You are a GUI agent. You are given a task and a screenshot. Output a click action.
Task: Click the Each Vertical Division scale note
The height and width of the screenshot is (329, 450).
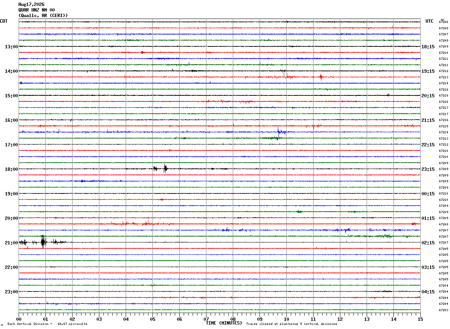[47, 324]
